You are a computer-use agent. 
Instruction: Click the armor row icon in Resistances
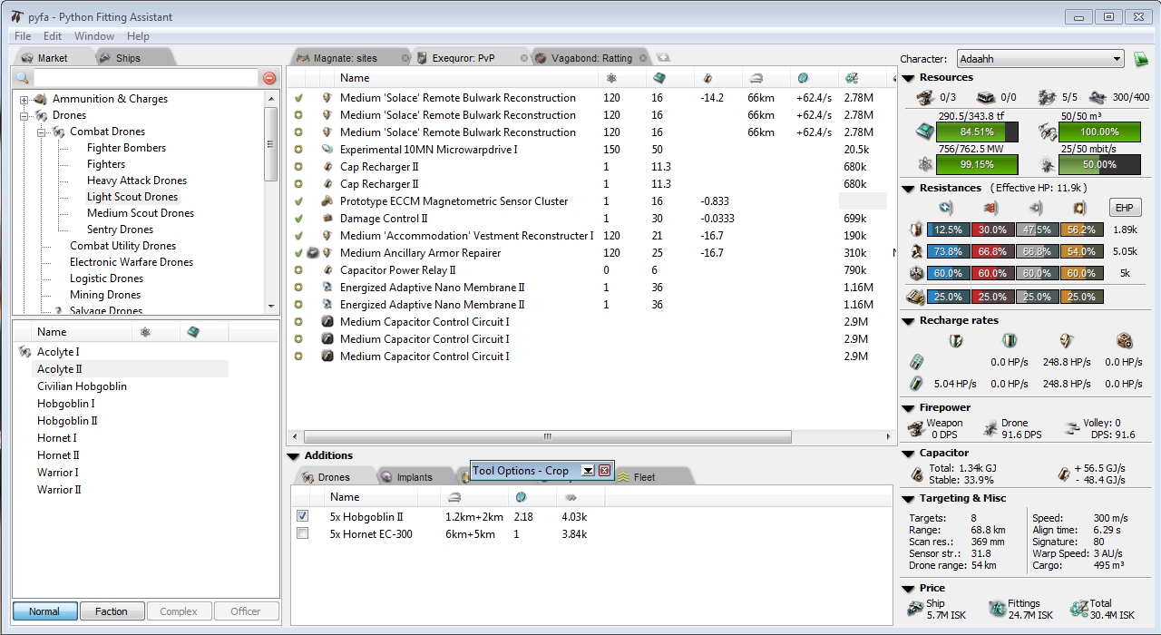[x=916, y=251]
